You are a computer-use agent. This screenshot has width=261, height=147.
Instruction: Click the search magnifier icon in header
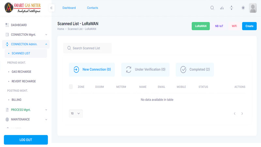click(212, 8)
